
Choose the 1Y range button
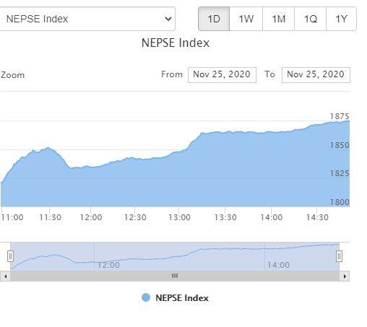tap(341, 19)
